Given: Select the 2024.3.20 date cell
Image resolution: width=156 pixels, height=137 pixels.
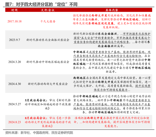Looking at the screenshot, I should pyautogui.click(x=15, y=62).
